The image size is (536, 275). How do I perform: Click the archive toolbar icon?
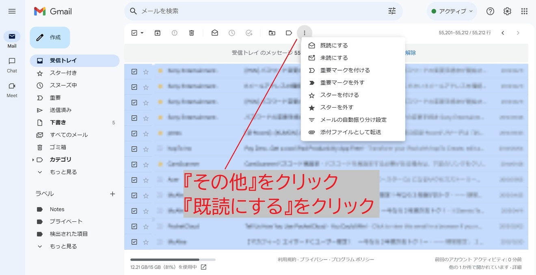coord(158,33)
